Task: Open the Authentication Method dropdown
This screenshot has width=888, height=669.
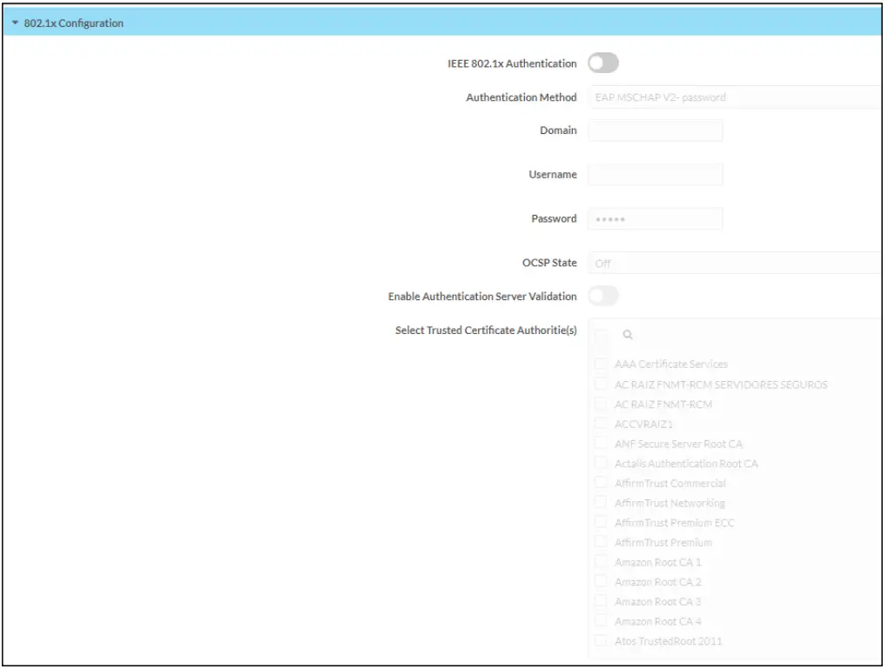Action: point(736,97)
